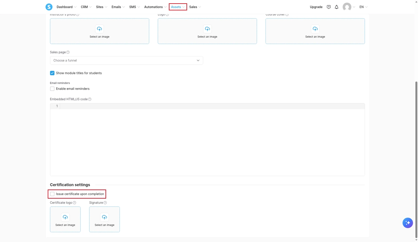The height and width of the screenshot is (242, 418).
Task: Click the user avatar icon
Action: tap(347, 7)
